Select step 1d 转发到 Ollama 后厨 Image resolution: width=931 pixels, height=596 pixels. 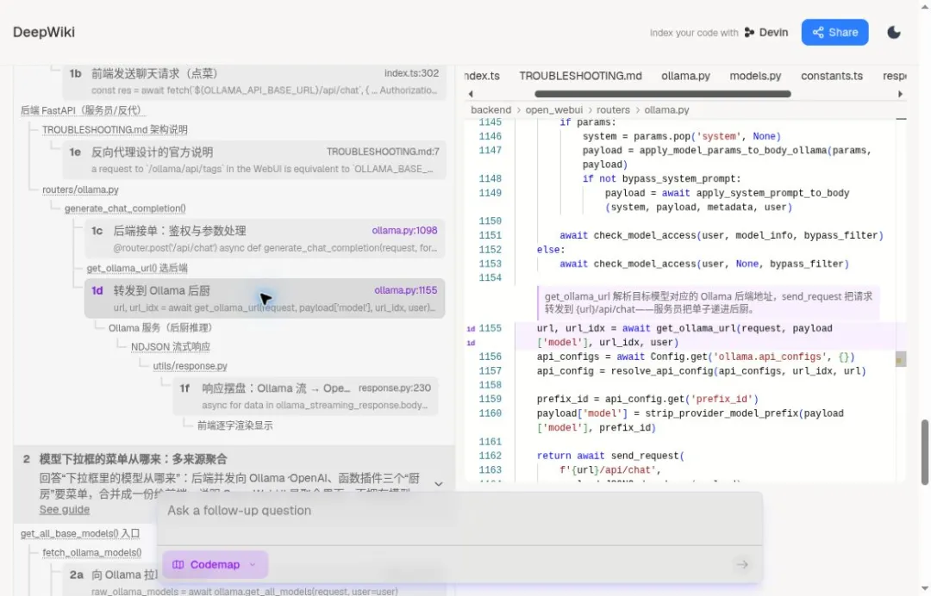pyautogui.click(x=265, y=298)
